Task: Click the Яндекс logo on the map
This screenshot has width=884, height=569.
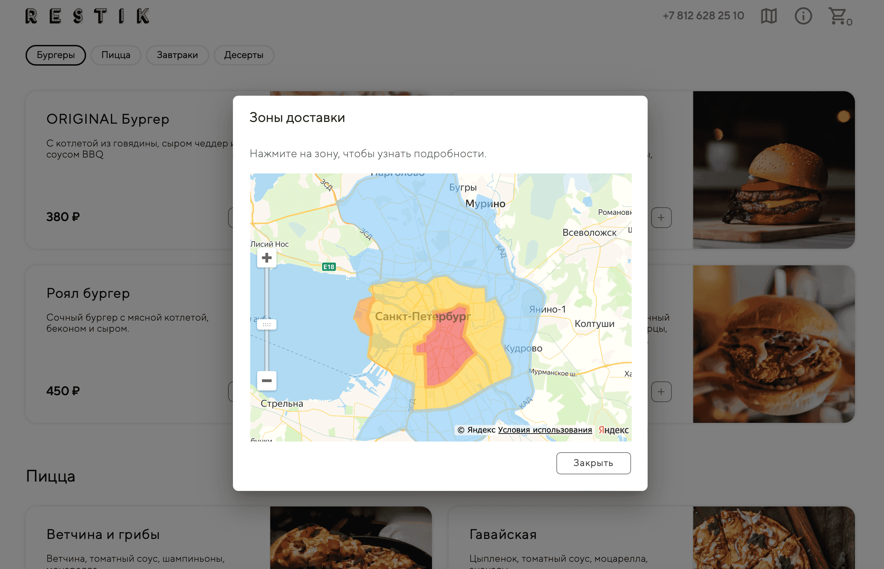Action: tap(613, 430)
